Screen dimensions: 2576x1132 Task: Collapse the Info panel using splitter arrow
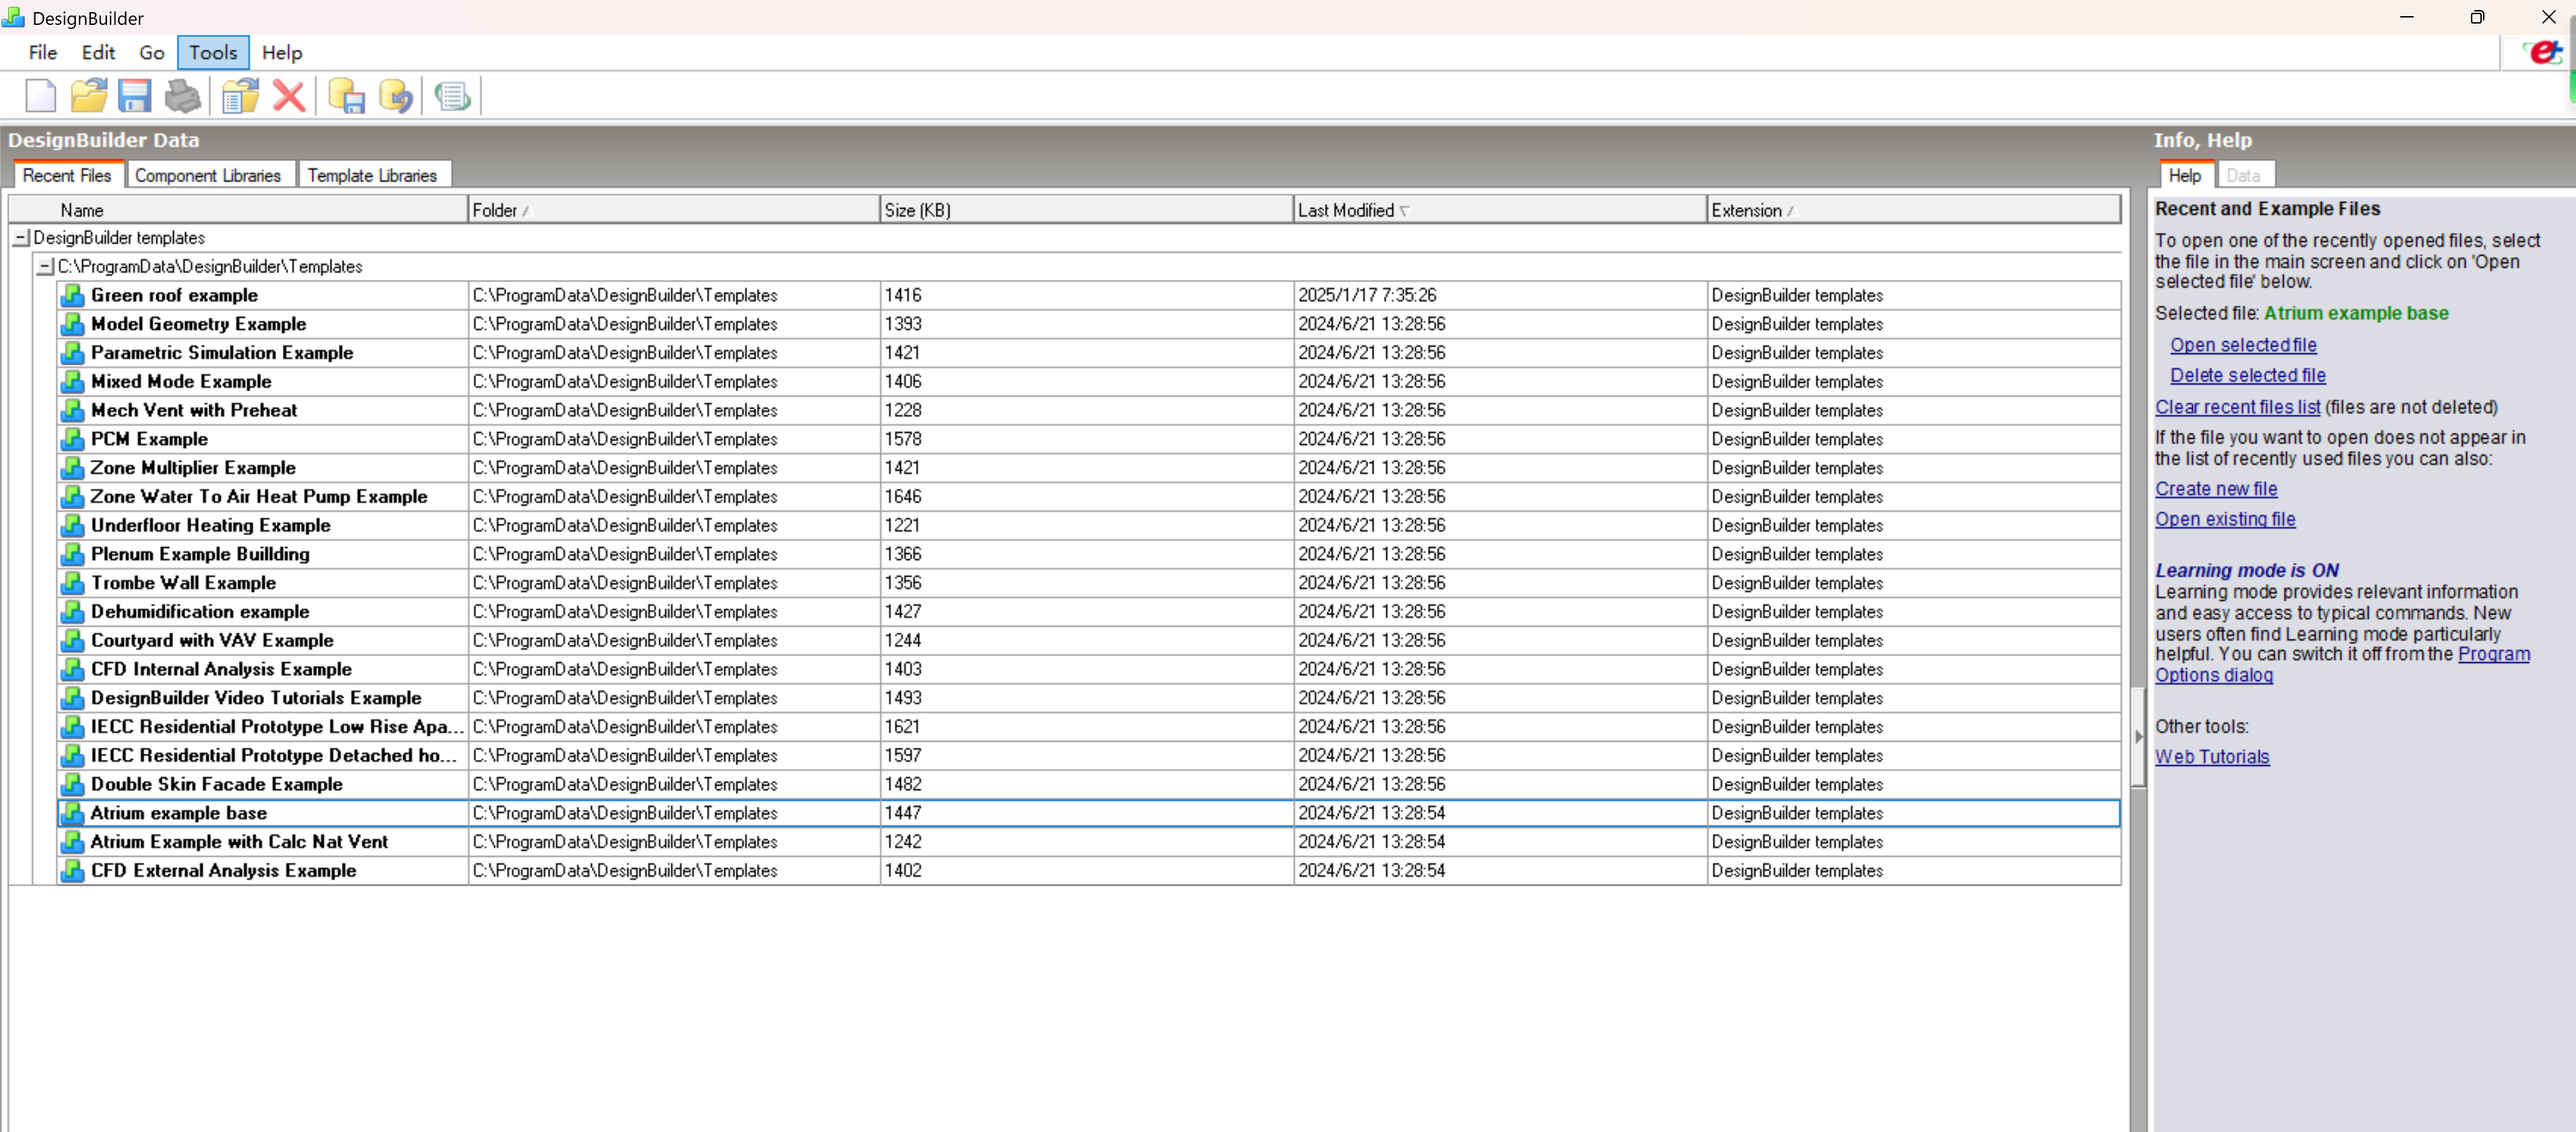(x=2138, y=737)
